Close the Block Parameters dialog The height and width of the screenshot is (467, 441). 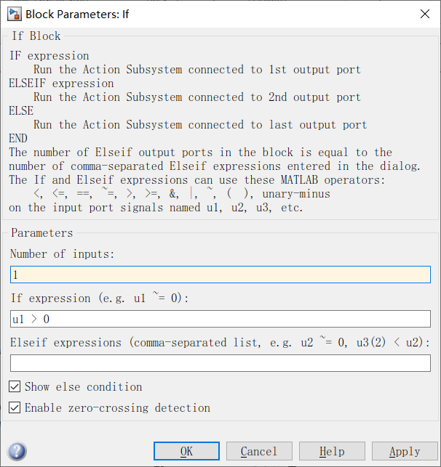pyautogui.click(x=424, y=14)
